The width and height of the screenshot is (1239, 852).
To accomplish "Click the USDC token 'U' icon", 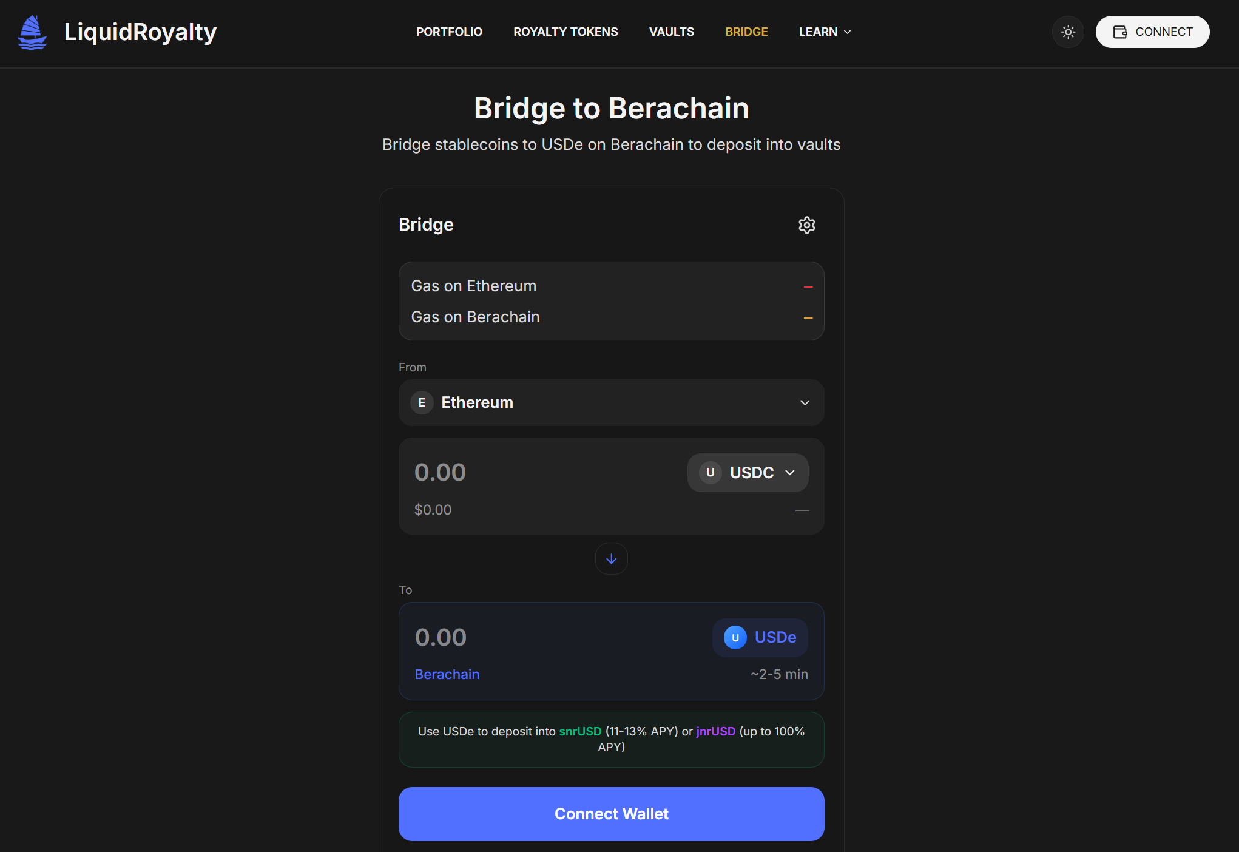I will tap(710, 473).
